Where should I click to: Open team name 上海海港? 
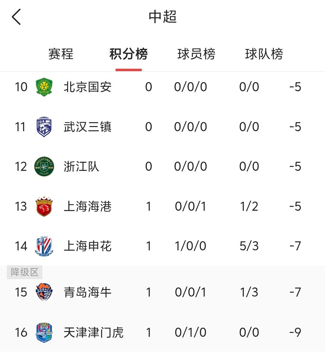point(88,207)
